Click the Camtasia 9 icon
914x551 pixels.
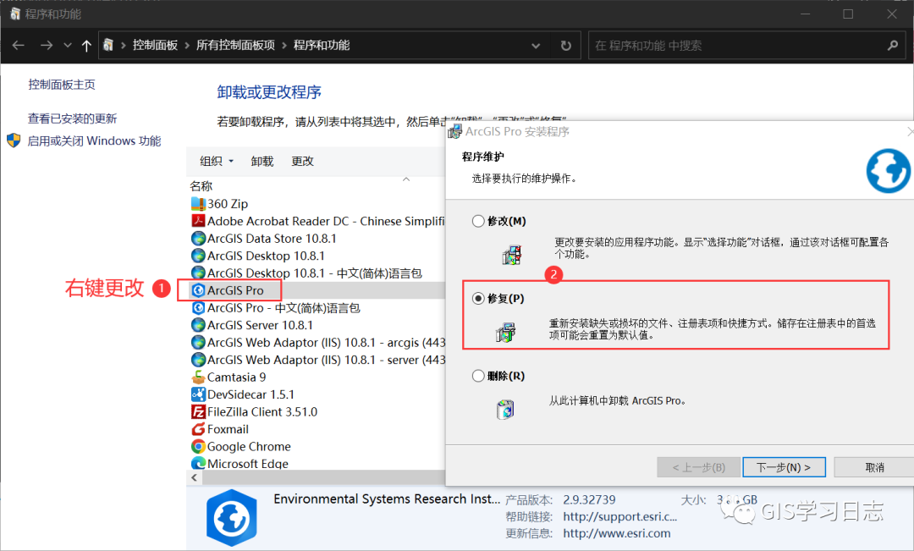pyautogui.click(x=198, y=377)
